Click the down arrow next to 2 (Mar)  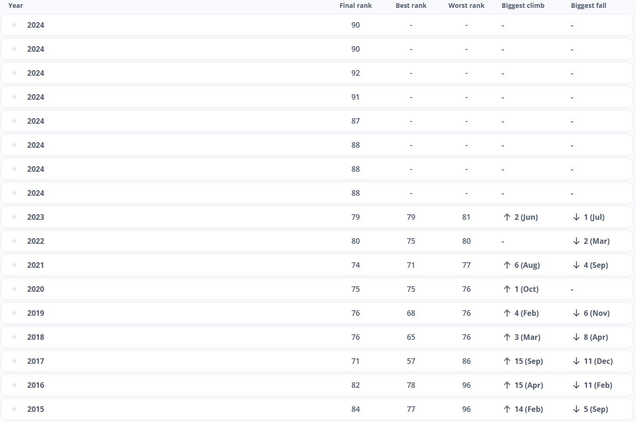click(x=576, y=241)
